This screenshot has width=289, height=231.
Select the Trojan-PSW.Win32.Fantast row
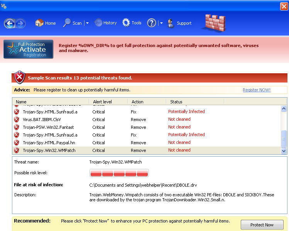pos(147,127)
